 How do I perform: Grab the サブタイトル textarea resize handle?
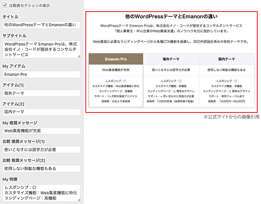[x=79, y=57]
